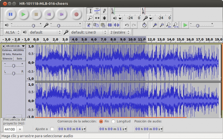Viewport: 223px width, 139px height.
Task: Copy the selected audio
Action: pos(96,25)
